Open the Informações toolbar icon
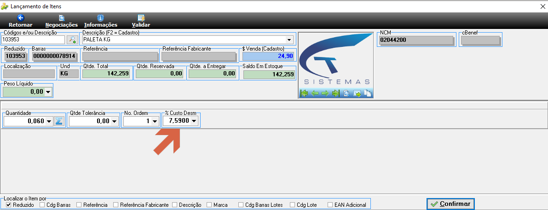548x210 pixels. pyautogui.click(x=101, y=17)
